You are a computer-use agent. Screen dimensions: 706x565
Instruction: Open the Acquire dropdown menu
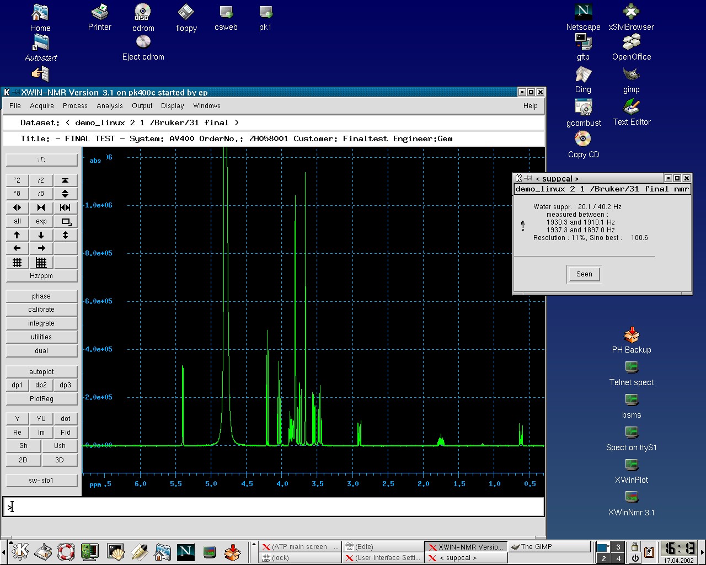point(42,106)
